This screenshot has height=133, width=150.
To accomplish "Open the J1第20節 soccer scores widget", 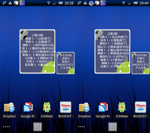I will click(x=37, y=51).
